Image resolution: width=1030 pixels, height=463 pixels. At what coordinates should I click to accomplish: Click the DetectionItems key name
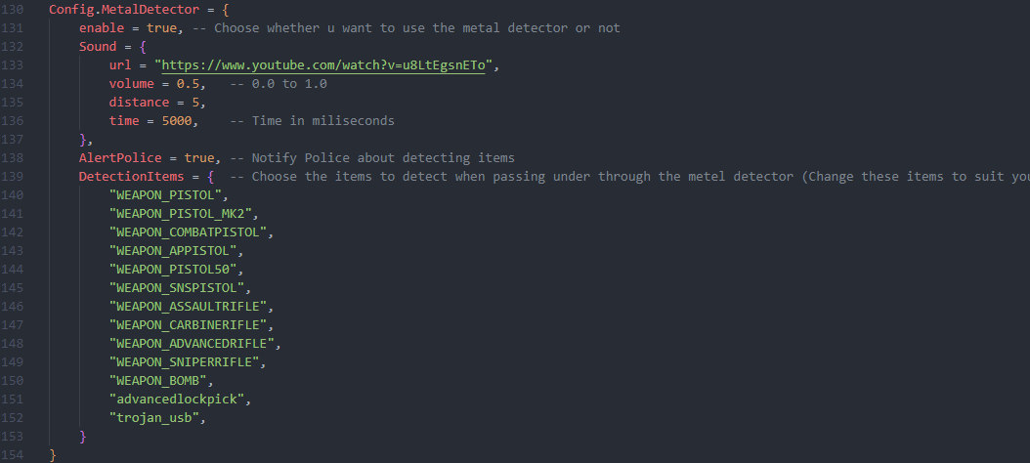131,177
